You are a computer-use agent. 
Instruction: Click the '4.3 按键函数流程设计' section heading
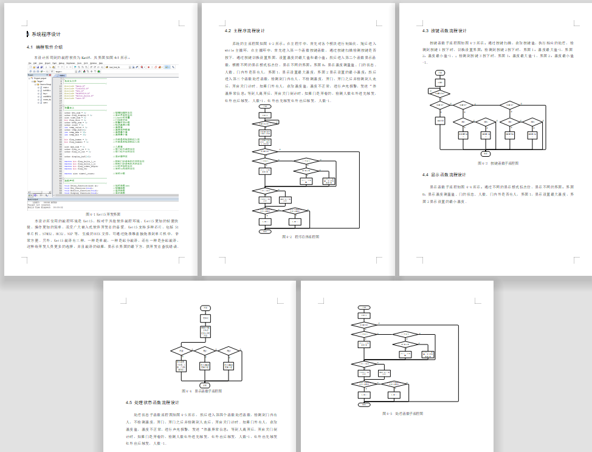click(444, 31)
